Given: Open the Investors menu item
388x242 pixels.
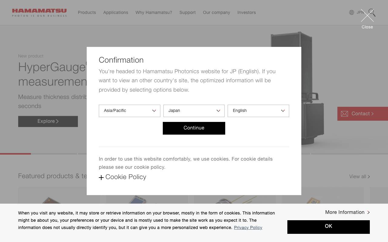Looking at the screenshot, I should tap(246, 13).
